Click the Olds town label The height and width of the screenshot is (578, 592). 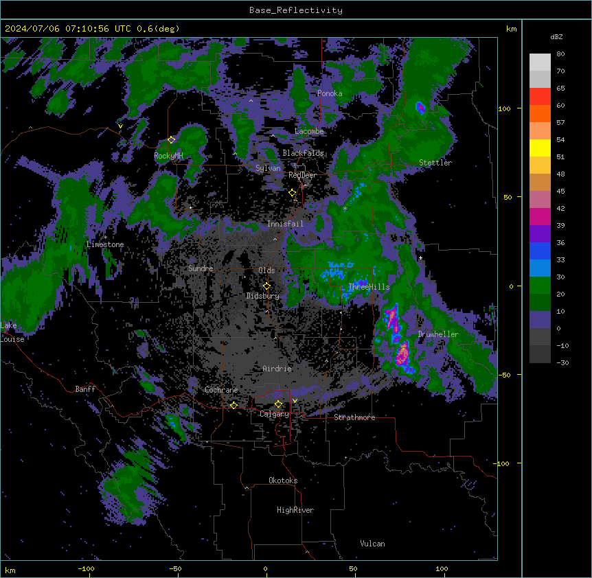tap(266, 270)
